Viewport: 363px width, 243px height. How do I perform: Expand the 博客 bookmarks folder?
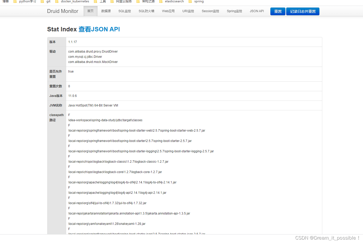click(x=5, y=2)
